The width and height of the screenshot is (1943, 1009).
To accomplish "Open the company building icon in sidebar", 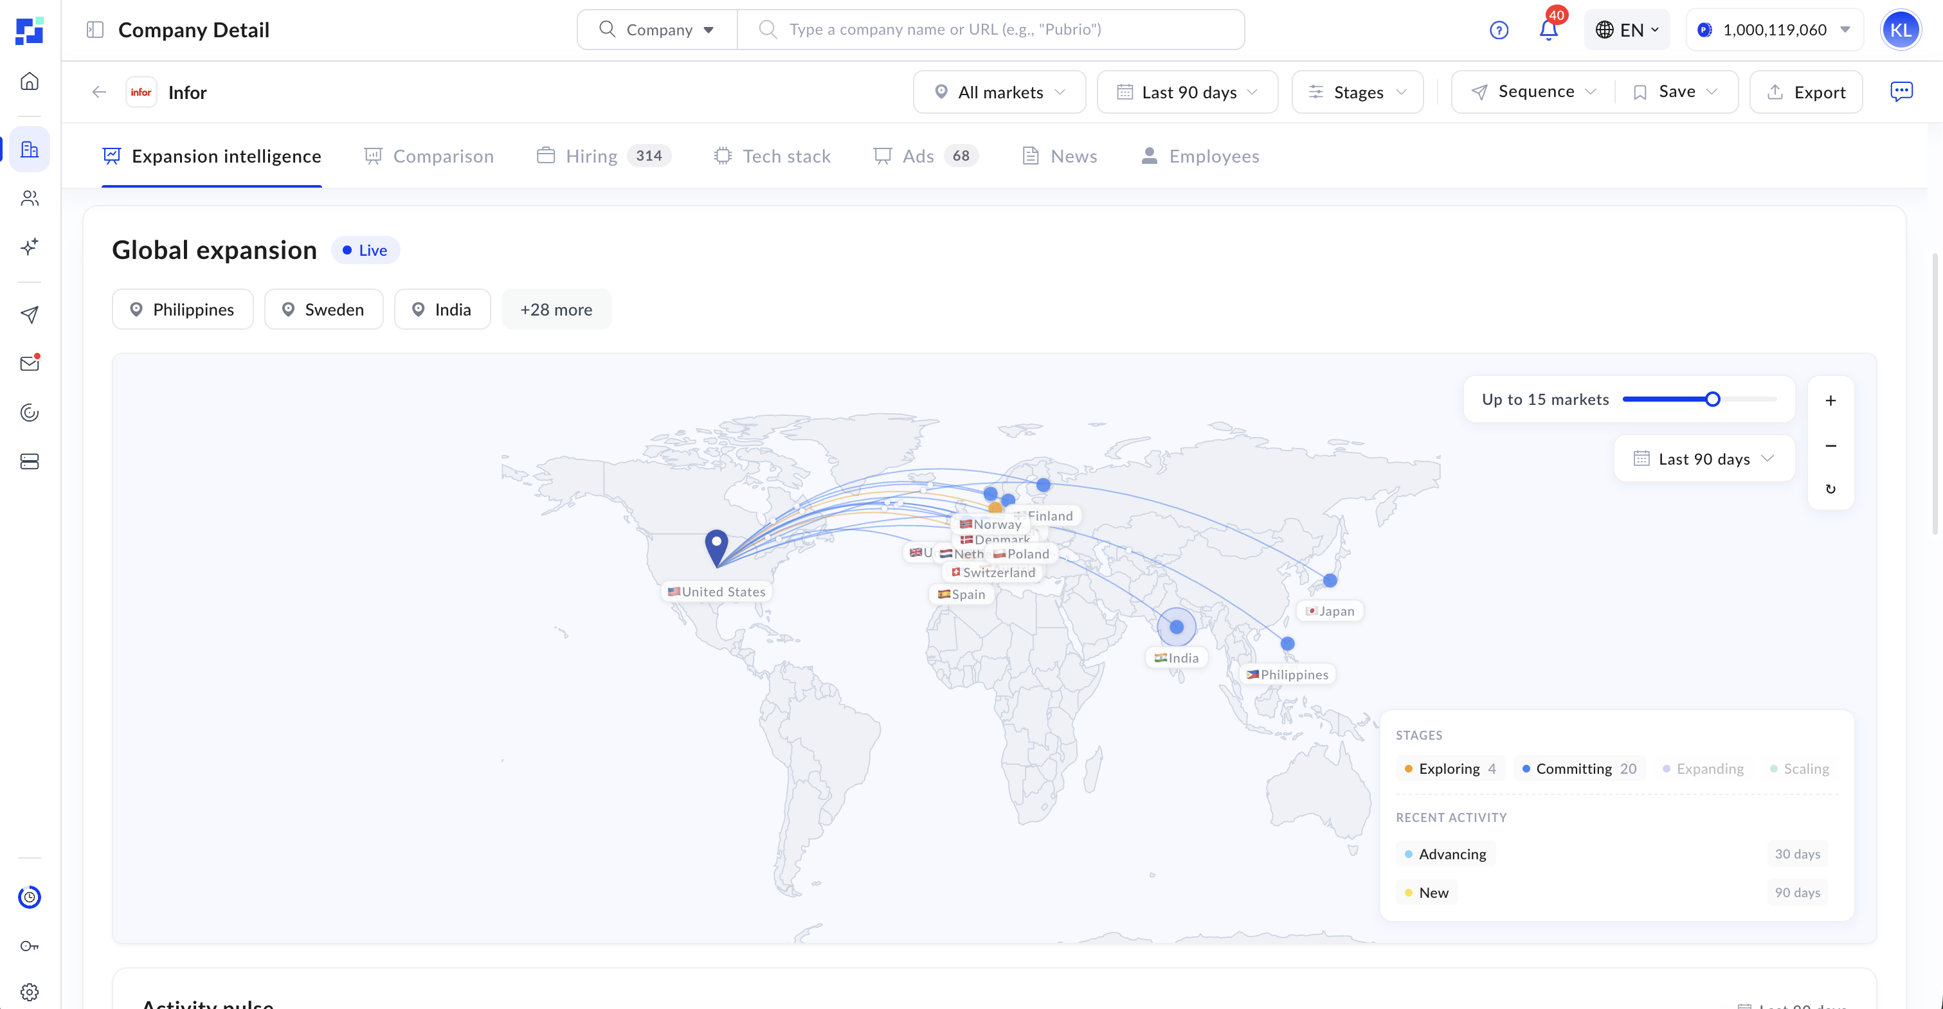I will [x=30, y=149].
